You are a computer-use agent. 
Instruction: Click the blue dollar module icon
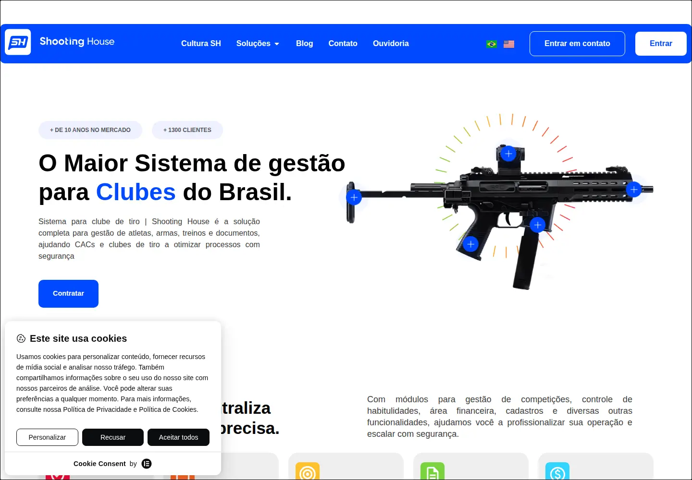coord(557,471)
